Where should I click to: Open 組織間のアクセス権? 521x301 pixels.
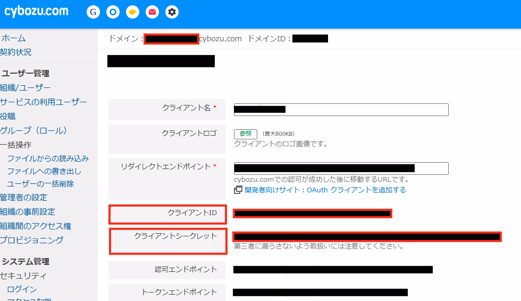coord(36,226)
